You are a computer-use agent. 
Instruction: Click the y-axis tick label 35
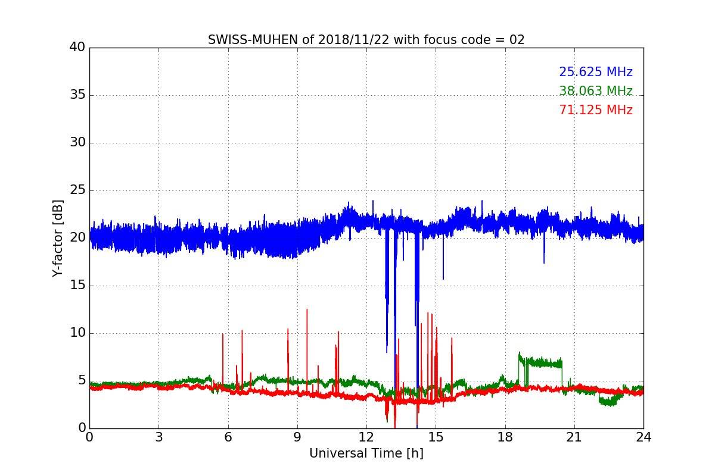pyautogui.click(x=77, y=95)
